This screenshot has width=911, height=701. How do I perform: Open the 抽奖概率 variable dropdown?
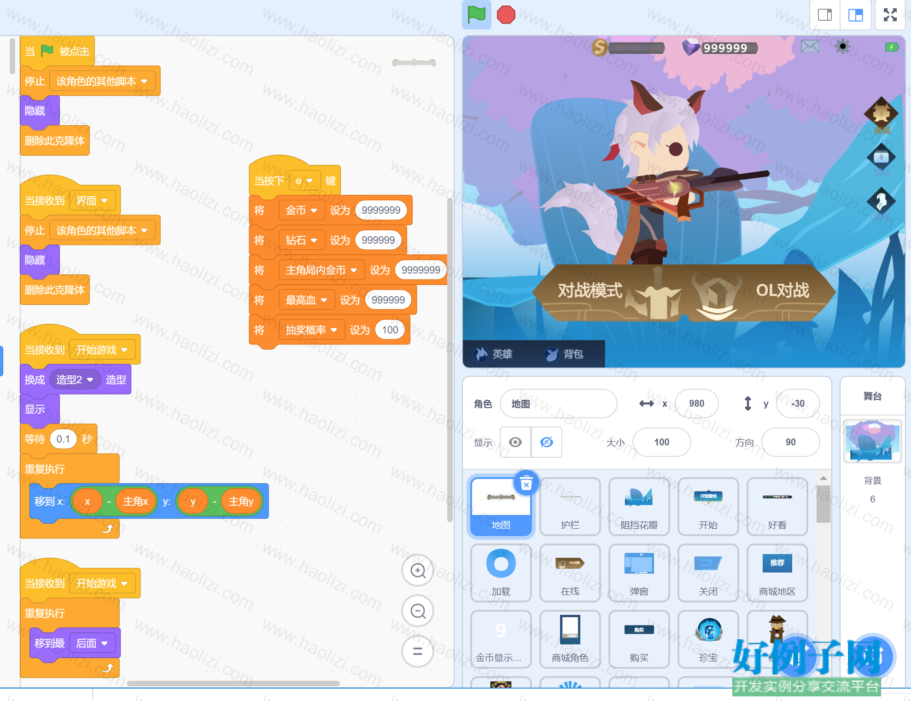(311, 330)
